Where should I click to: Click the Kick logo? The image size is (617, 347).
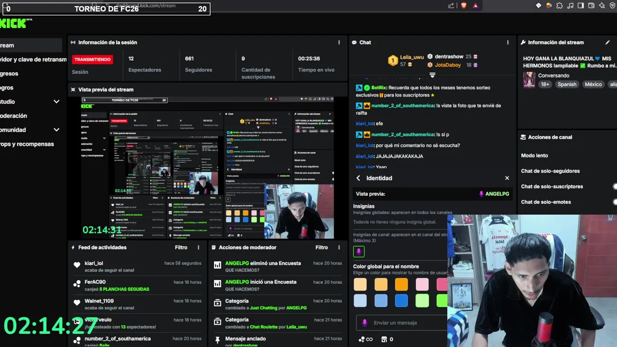(x=13, y=23)
